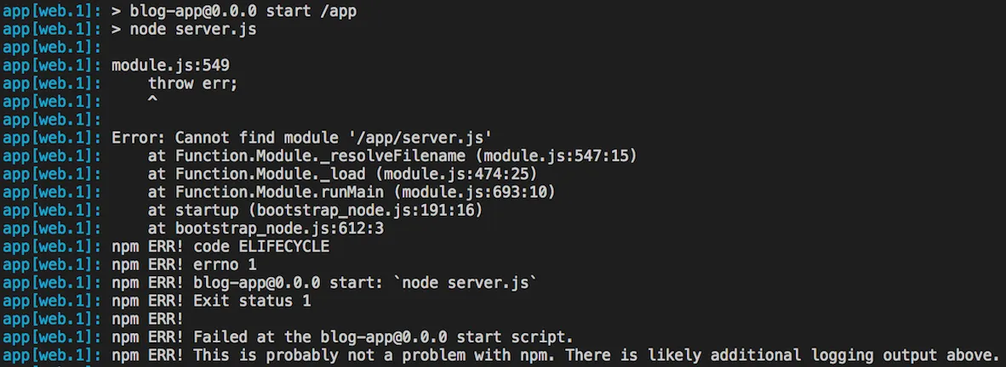The image size is (1006, 367).
Task: Click the 'throw err;' line
Action: coord(192,82)
